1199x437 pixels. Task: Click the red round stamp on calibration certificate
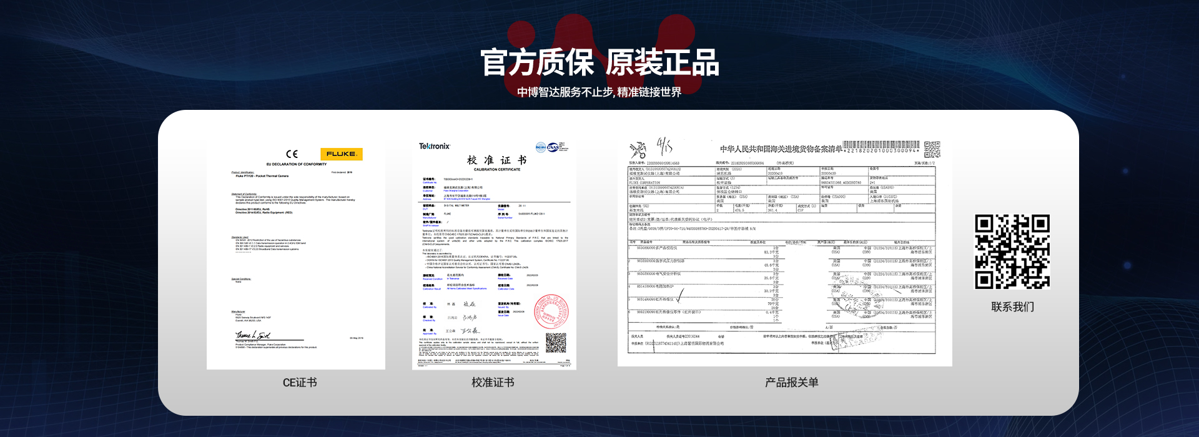tap(551, 312)
